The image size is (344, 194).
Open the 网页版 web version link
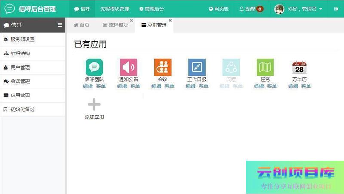(219, 9)
